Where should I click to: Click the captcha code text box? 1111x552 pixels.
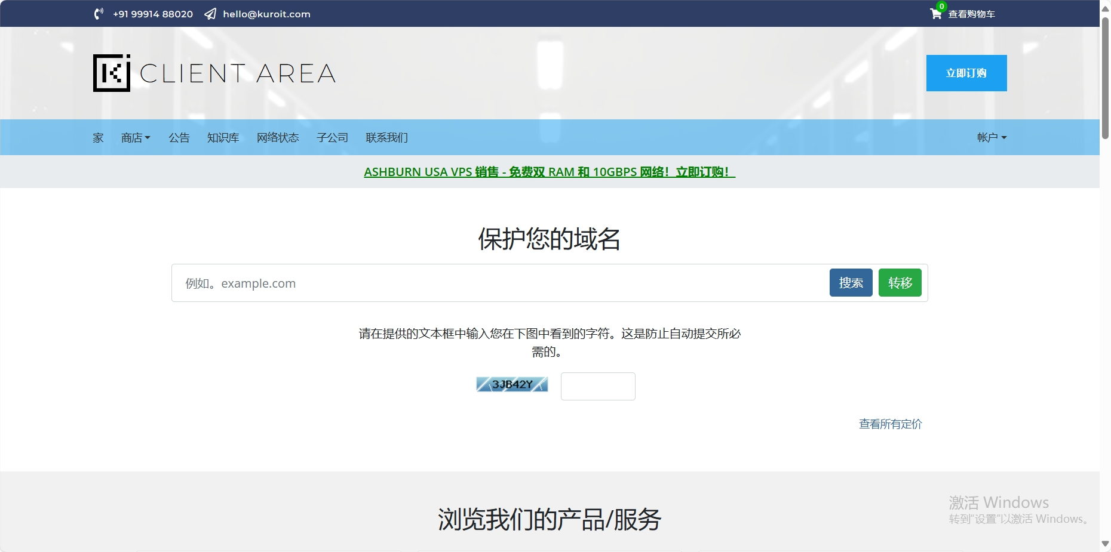click(x=598, y=386)
